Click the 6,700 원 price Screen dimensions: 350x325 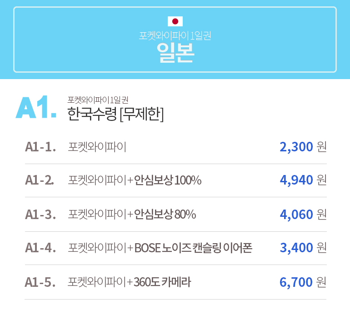tap(303, 282)
